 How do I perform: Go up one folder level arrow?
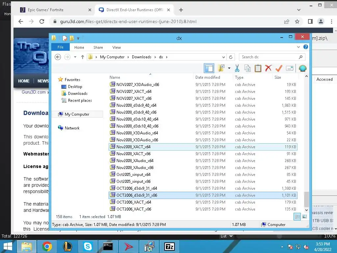[x=83, y=57]
